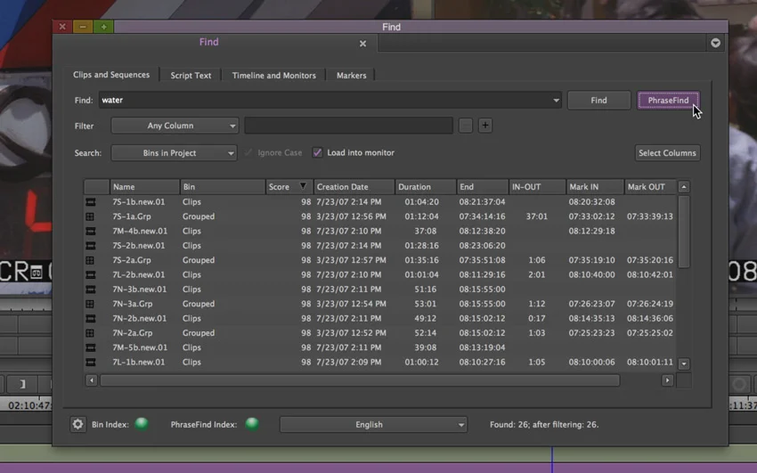Screen dimensions: 757x473
Task: Click the PhraseFind Index green status light
Action: pos(252,424)
